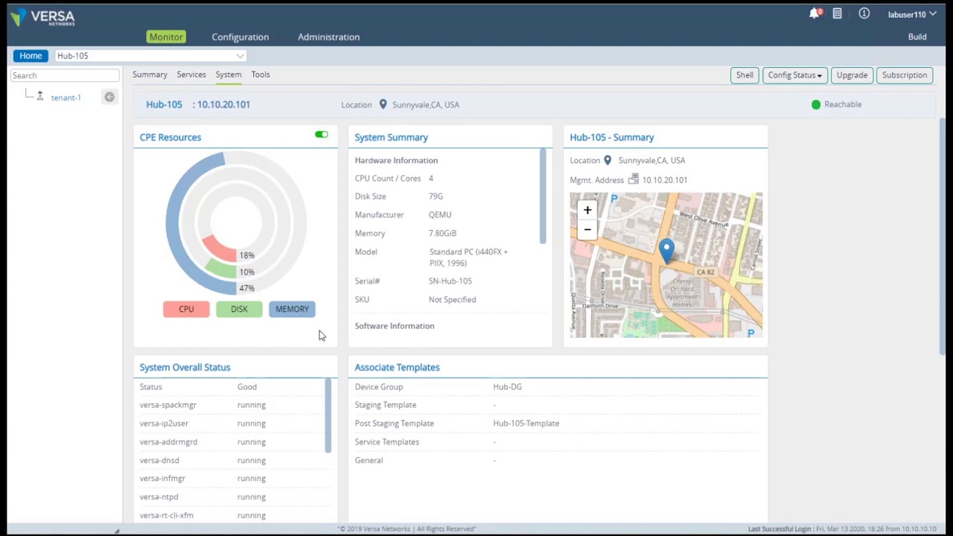Viewport: 953px width, 536px height.
Task: Click the versa-spackmgr service row
Action: tap(233, 405)
